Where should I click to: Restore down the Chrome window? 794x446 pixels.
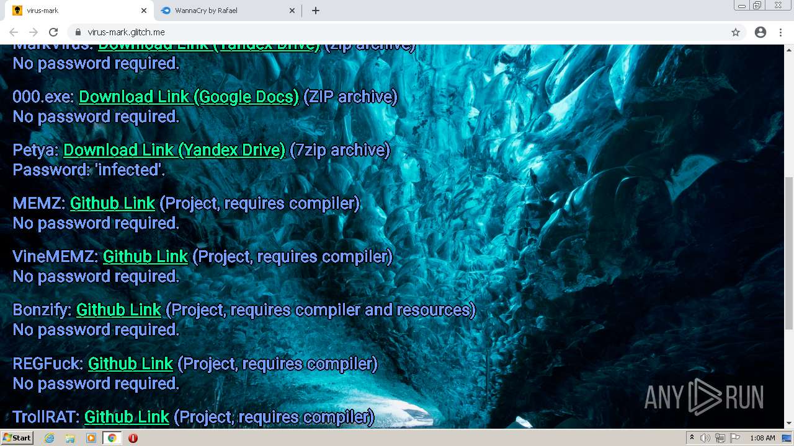point(757,5)
